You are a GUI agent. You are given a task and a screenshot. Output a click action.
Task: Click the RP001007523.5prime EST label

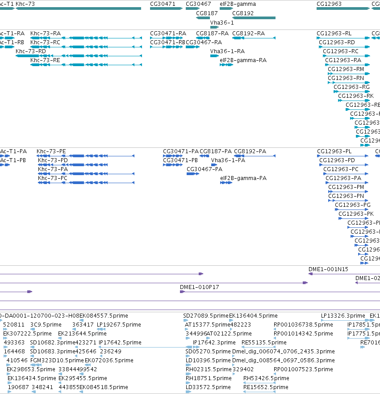point(303,369)
